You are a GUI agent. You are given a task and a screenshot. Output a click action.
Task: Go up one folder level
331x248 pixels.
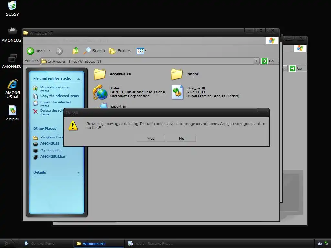click(75, 51)
